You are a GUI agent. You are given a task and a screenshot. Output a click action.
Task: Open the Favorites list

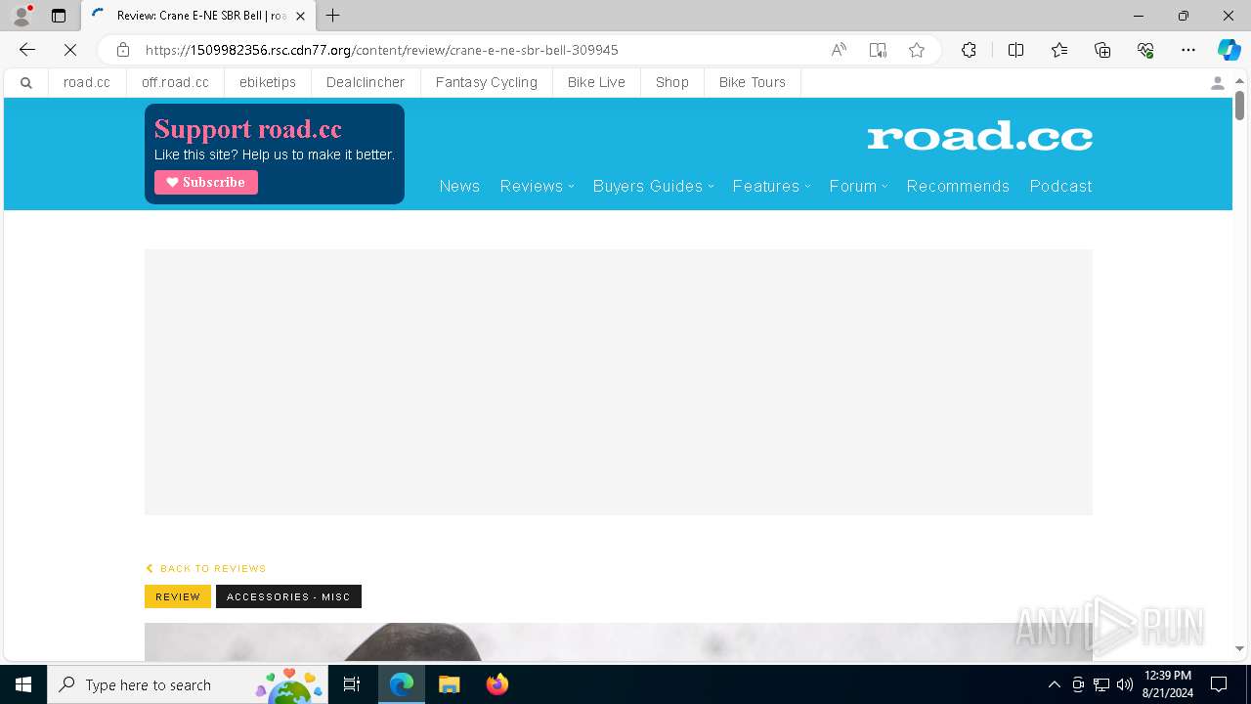click(1059, 50)
